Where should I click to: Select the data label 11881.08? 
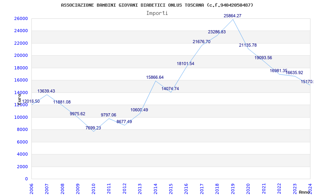(62, 102)
